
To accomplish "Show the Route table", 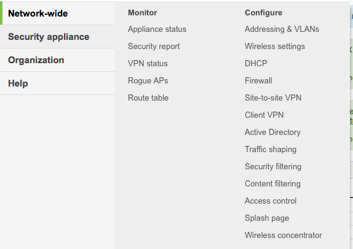I will 148,98.
